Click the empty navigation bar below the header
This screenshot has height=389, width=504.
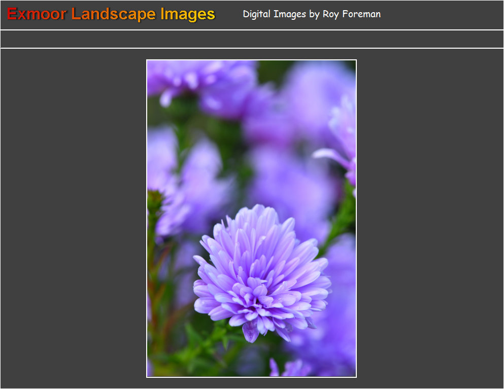click(252, 39)
